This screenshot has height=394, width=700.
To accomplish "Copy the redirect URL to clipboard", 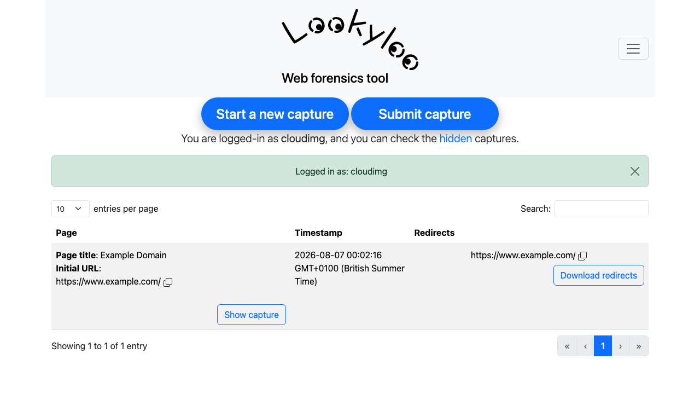I will tap(582, 256).
